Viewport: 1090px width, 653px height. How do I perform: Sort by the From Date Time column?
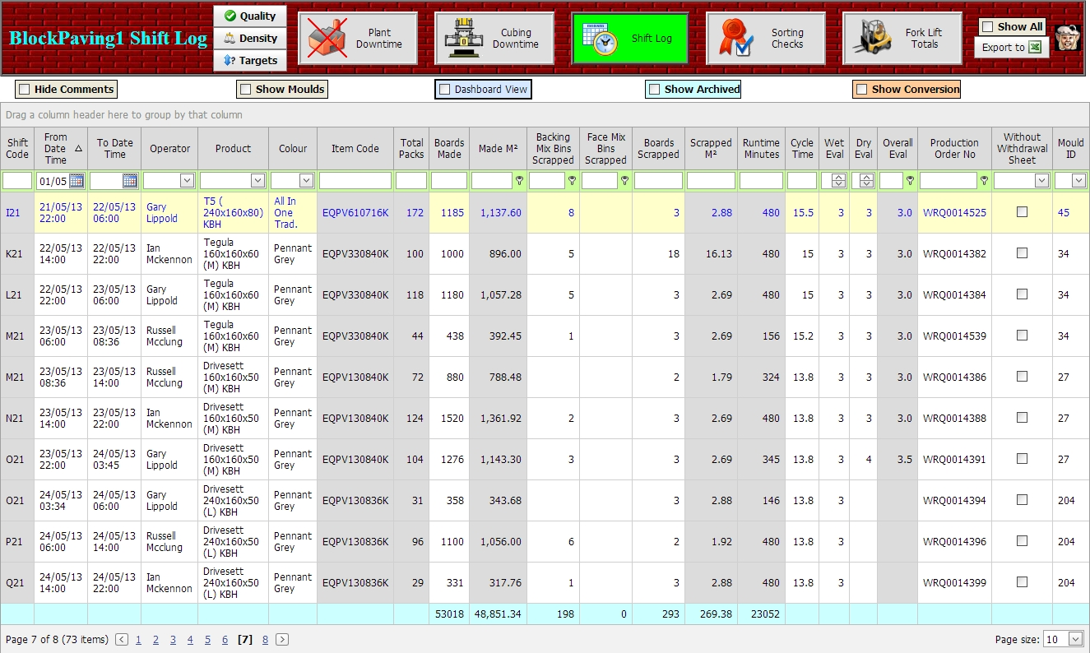click(61, 148)
